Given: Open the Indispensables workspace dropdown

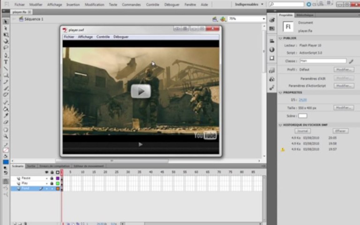Looking at the screenshot, I should [x=249, y=4].
